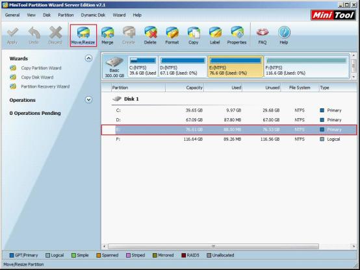Open the Dynamic Disk menu

point(93,15)
